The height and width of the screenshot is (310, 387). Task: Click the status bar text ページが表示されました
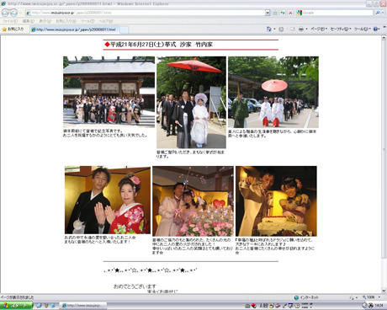click(x=17, y=297)
